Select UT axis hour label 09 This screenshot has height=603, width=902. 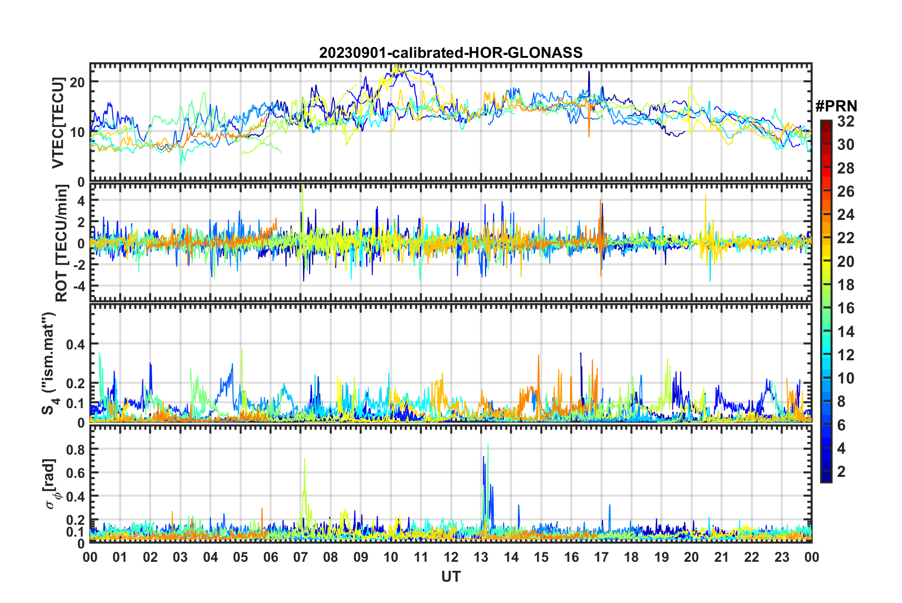click(x=361, y=557)
